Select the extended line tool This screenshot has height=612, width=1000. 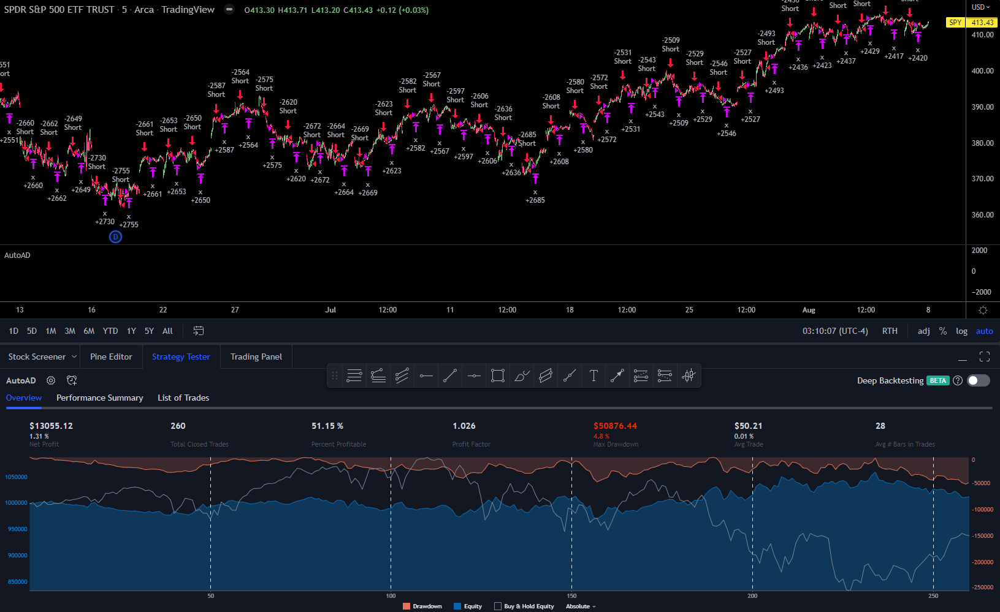[x=570, y=376]
